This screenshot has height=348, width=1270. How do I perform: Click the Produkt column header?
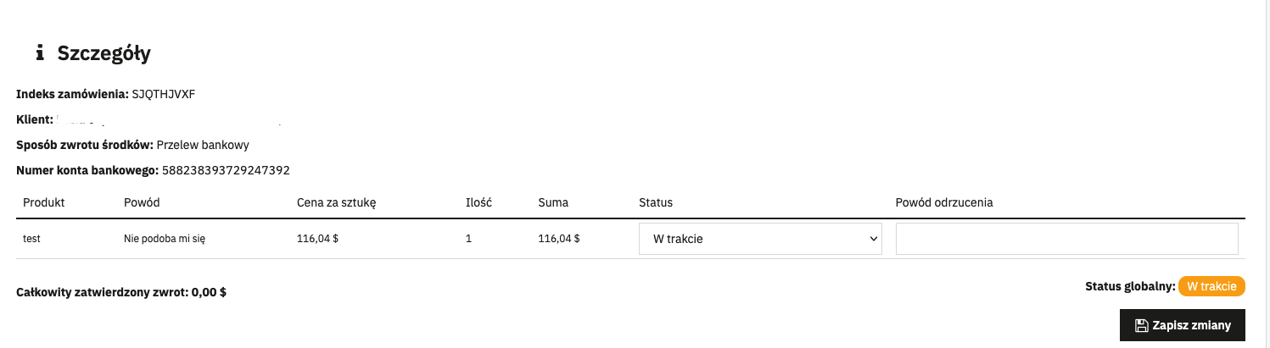coord(44,202)
